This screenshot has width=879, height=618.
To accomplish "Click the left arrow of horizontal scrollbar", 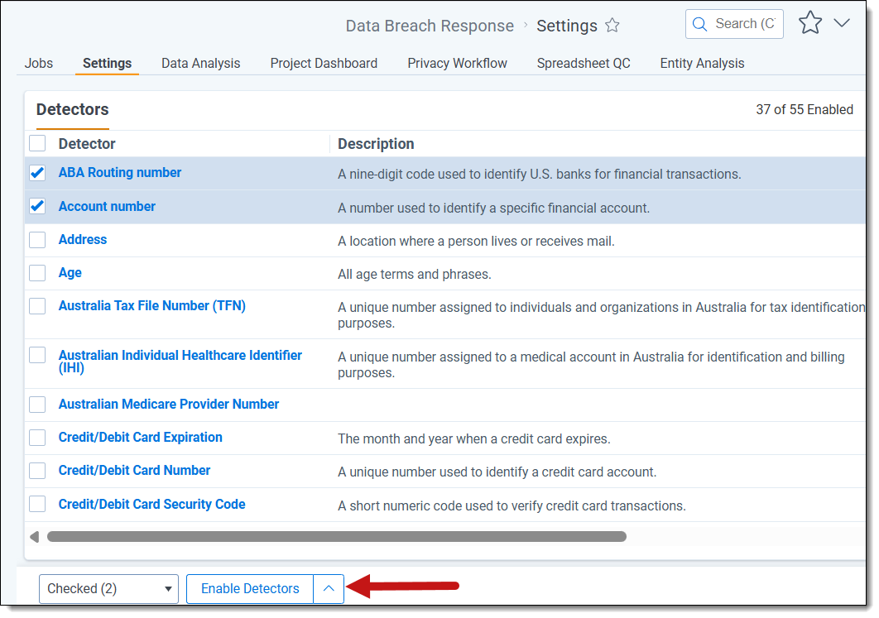I will point(34,537).
